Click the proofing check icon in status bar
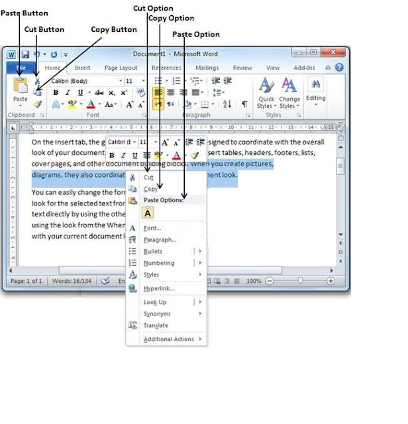This screenshot has width=408, height=424. 105,281
